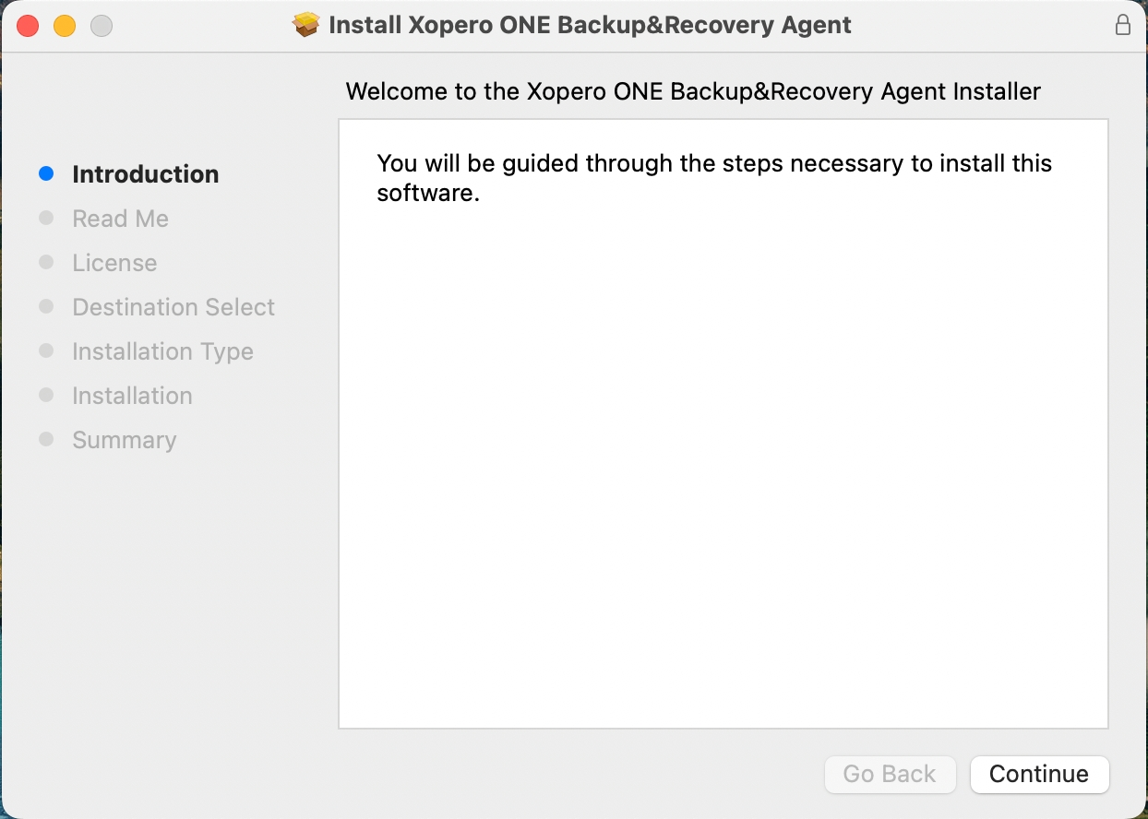
Task: Click the Installation Type step bullet
Action: [46, 350]
